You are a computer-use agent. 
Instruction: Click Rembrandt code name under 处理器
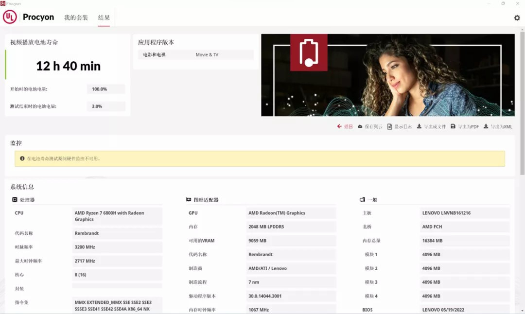(117, 233)
